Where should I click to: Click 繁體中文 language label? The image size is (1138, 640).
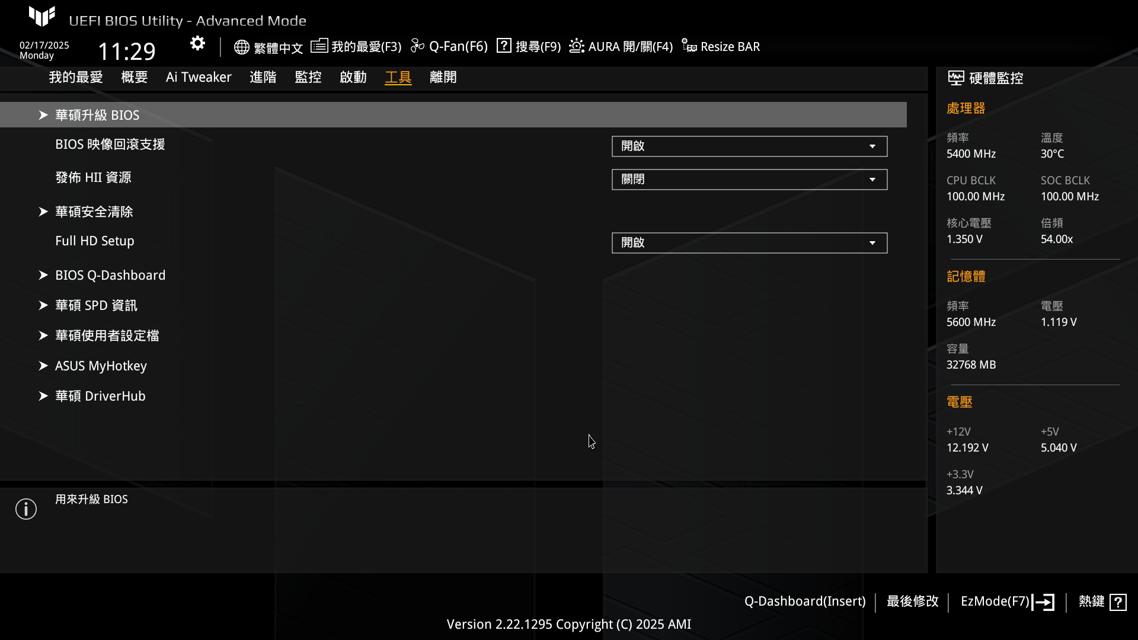[279, 47]
